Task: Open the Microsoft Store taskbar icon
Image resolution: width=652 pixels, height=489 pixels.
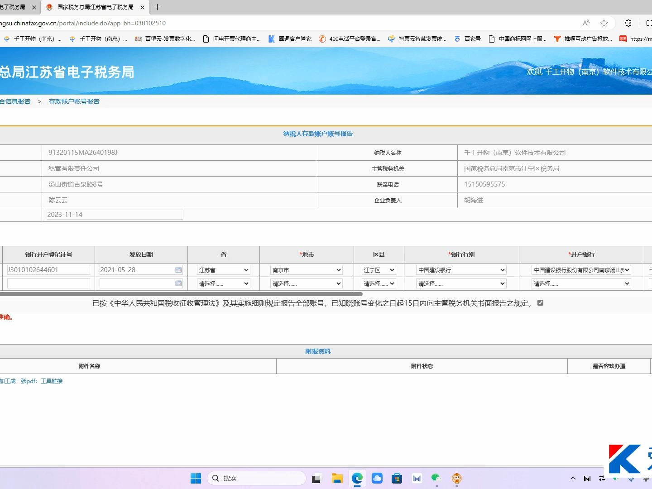Action: pos(397,478)
